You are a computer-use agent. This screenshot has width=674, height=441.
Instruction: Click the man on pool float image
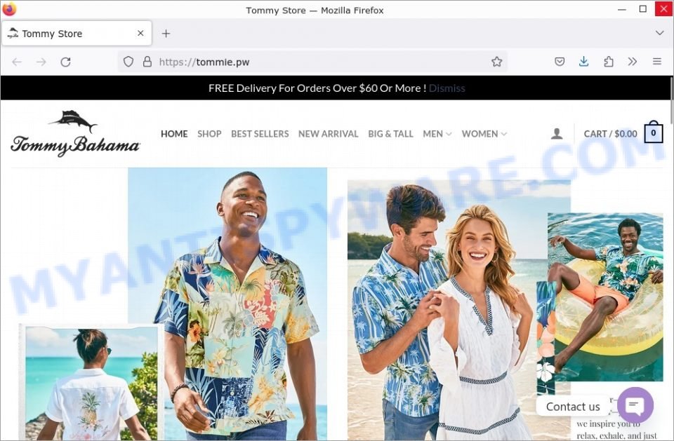click(x=605, y=297)
